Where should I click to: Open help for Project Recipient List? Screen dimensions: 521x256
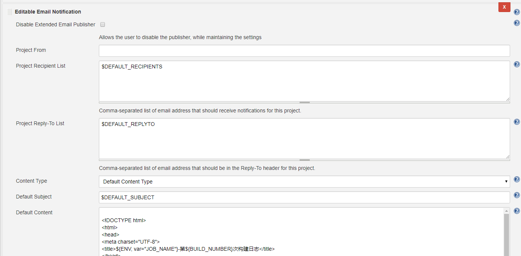[x=516, y=64]
